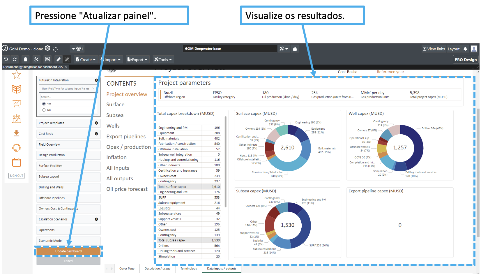Click the capex breakdown table scrollbar
This screenshot has height=275, width=481.
[x=226, y=162]
